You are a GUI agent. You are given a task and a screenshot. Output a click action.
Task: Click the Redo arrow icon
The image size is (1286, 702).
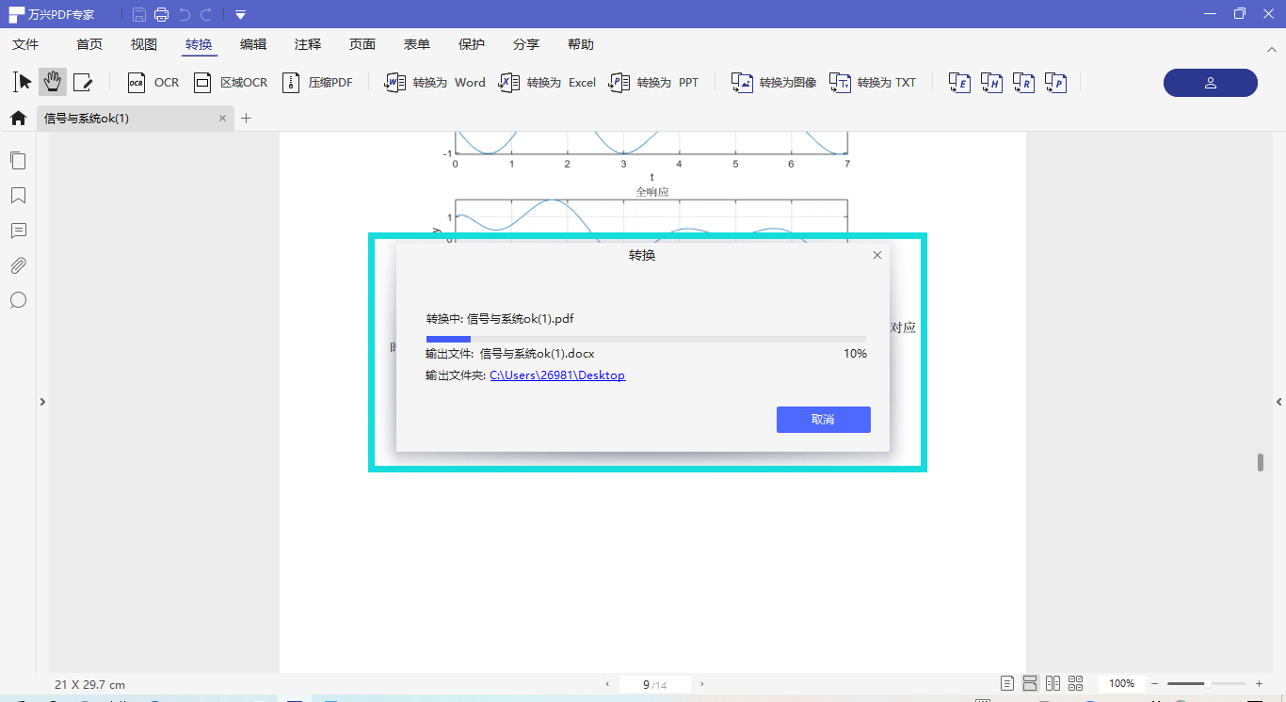206,14
